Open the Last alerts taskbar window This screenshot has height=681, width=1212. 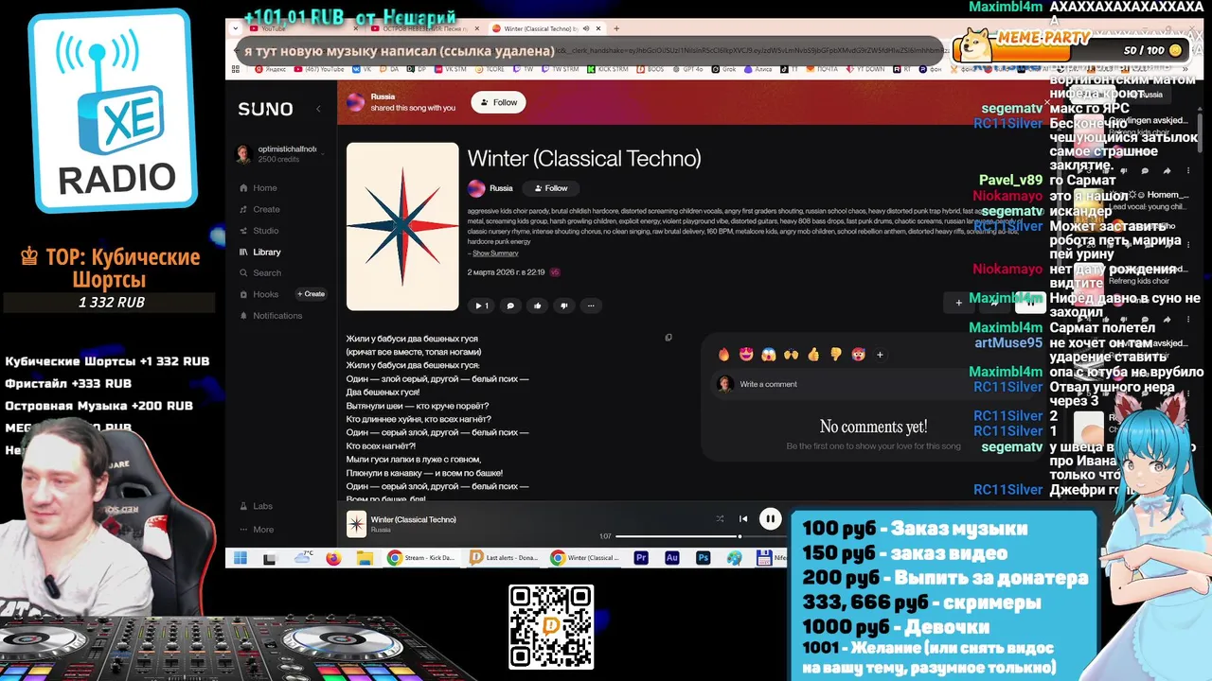(x=505, y=558)
